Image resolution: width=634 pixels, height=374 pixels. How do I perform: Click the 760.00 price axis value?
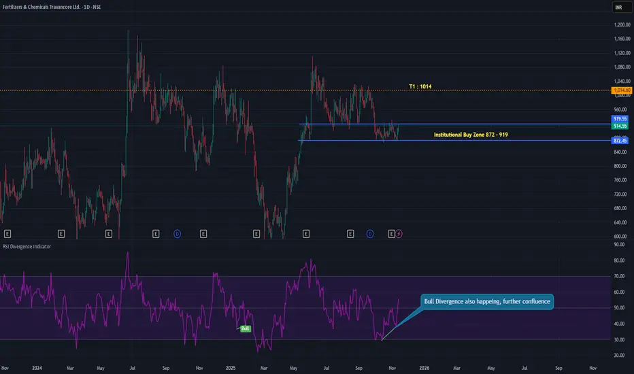pos(622,180)
